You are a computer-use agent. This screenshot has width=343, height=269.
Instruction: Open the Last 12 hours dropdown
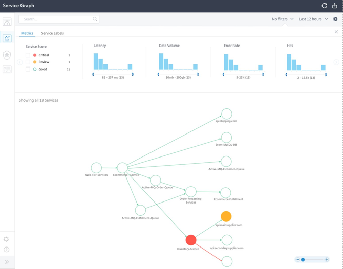coord(313,19)
